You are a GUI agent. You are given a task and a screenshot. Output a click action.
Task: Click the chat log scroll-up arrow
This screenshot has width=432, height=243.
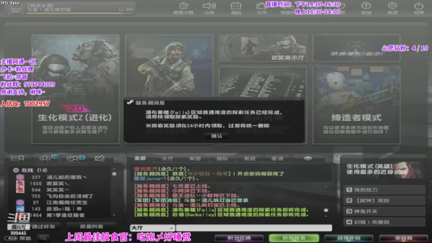326,187
